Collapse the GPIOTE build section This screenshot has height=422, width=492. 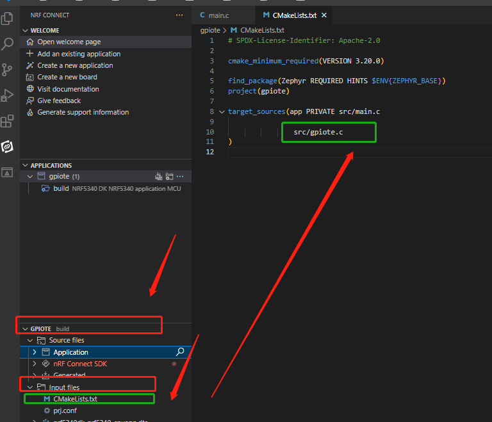(25, 329)
